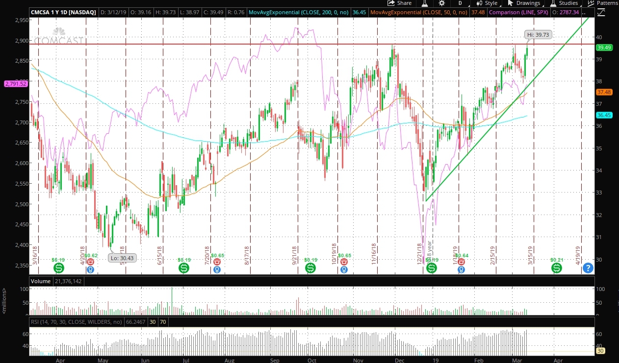Viewport: 619px width, 363px height.
Task: Open the flask icon beside Share
Action: pos(426,3)
